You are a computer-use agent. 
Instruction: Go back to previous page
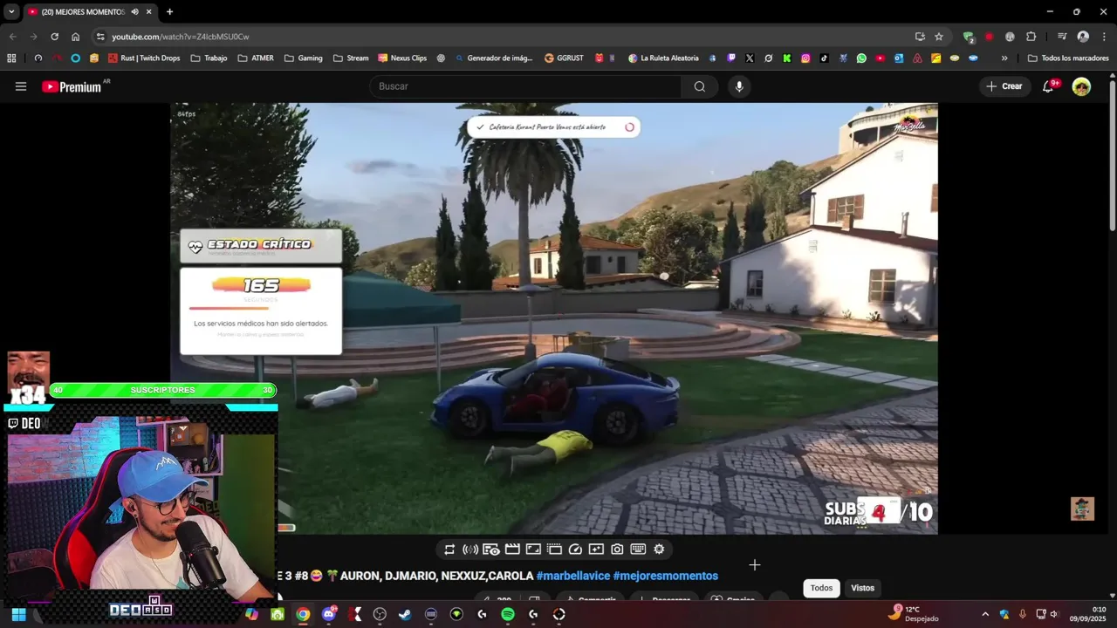click(x=12, y=37)
